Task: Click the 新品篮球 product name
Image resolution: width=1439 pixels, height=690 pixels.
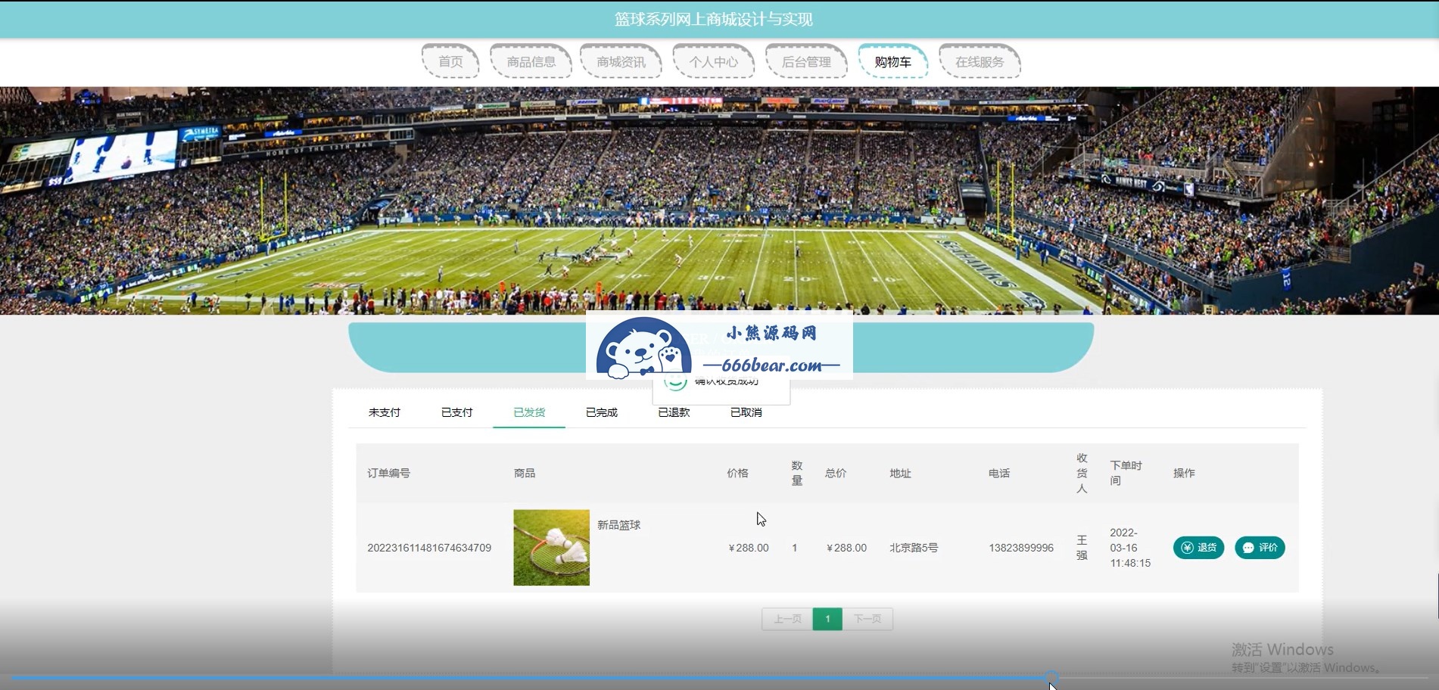Action: [619, 525]
